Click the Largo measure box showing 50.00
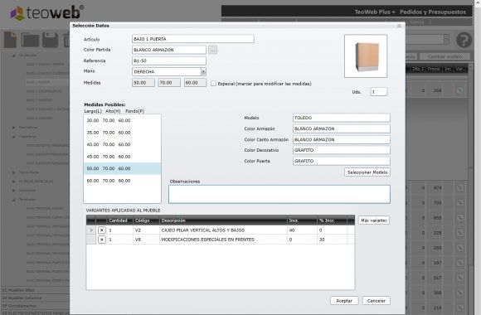The width and height of the screenshot is (481, 315). pos(143,83)
